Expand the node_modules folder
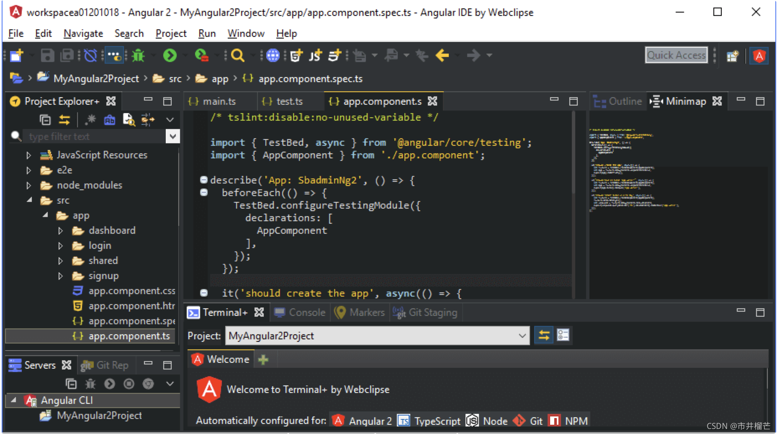This screenshot has width=777, height=434. (28, 186)
